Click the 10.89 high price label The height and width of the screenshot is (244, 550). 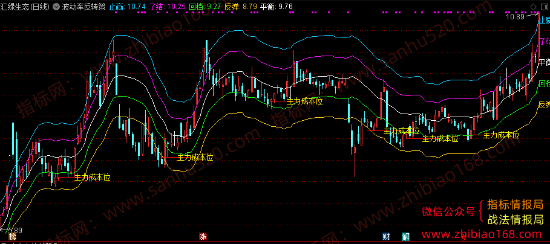click(515, 17)
